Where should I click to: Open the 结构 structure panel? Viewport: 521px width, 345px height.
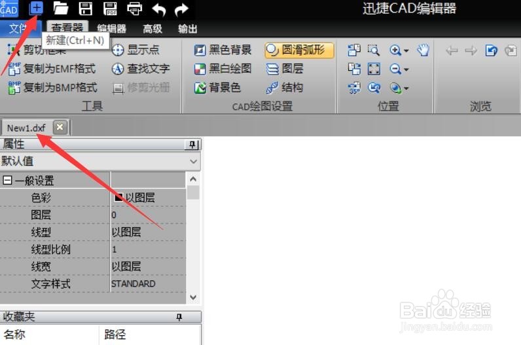point(285,88)
